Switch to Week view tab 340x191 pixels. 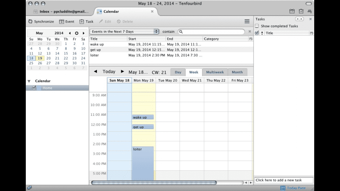coord(193,72)
